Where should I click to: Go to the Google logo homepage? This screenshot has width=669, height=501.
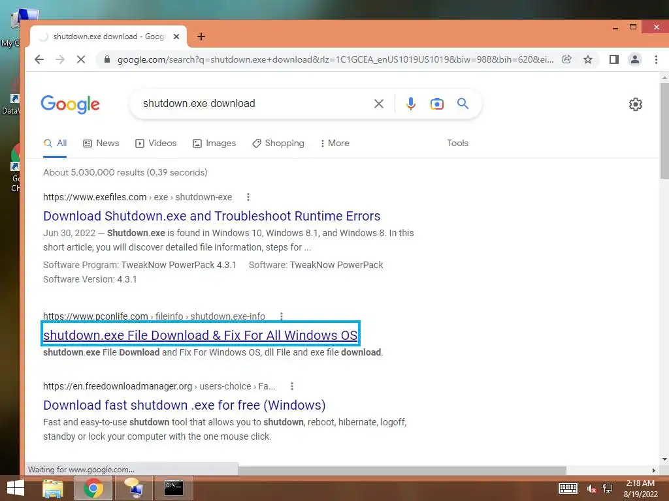point(71,104)
